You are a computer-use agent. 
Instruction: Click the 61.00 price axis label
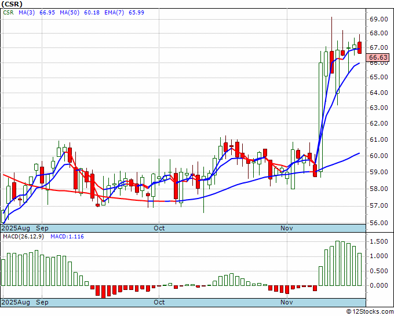coord(379,139)
